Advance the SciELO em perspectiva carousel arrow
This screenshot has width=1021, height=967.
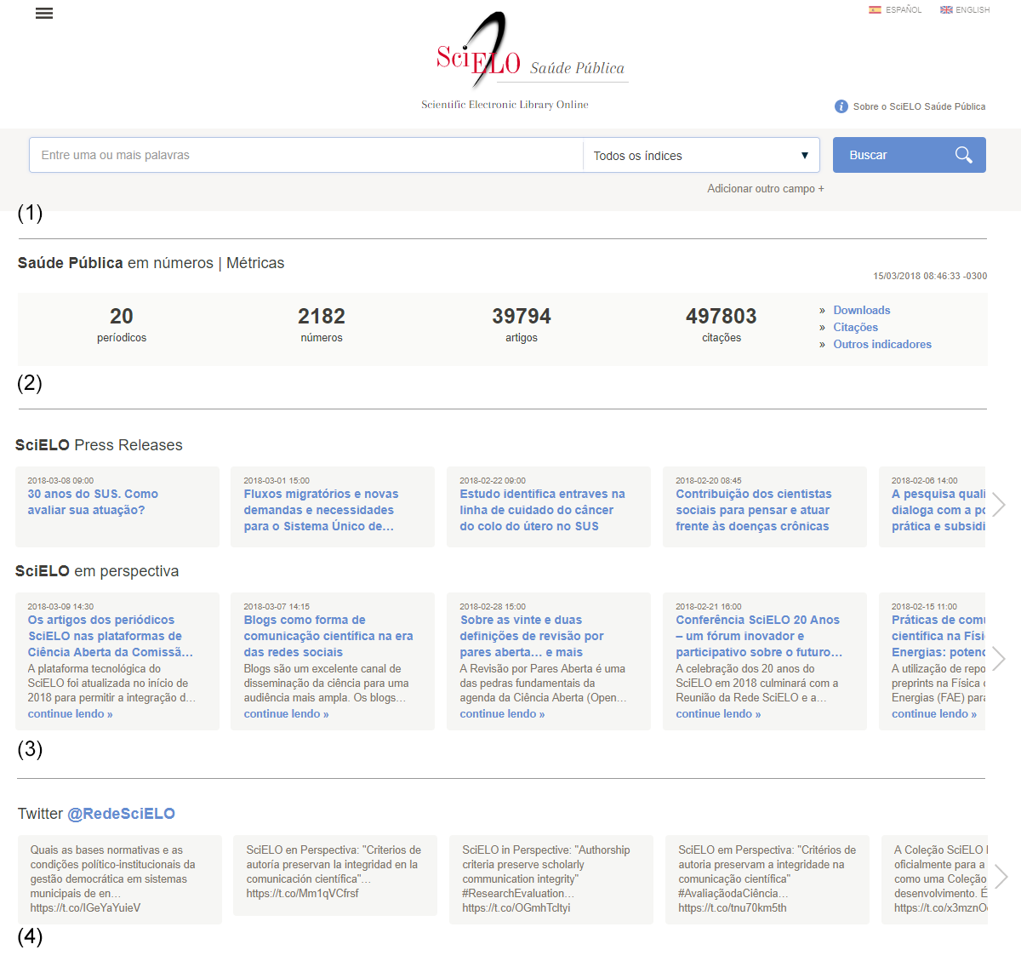pos(999,658)
